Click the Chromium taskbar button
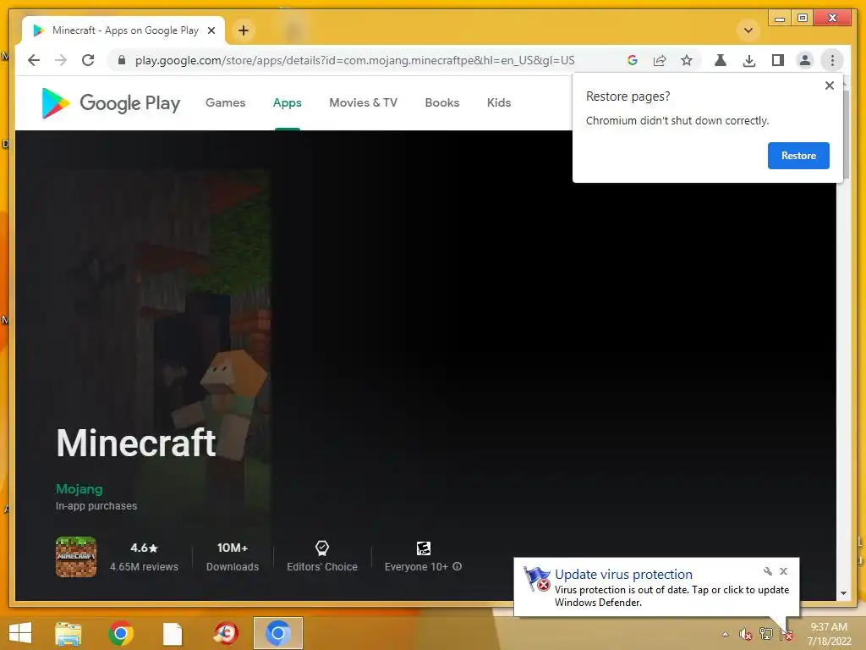The width and height of the screenshot is (866, 650). (x=278, y=633)
